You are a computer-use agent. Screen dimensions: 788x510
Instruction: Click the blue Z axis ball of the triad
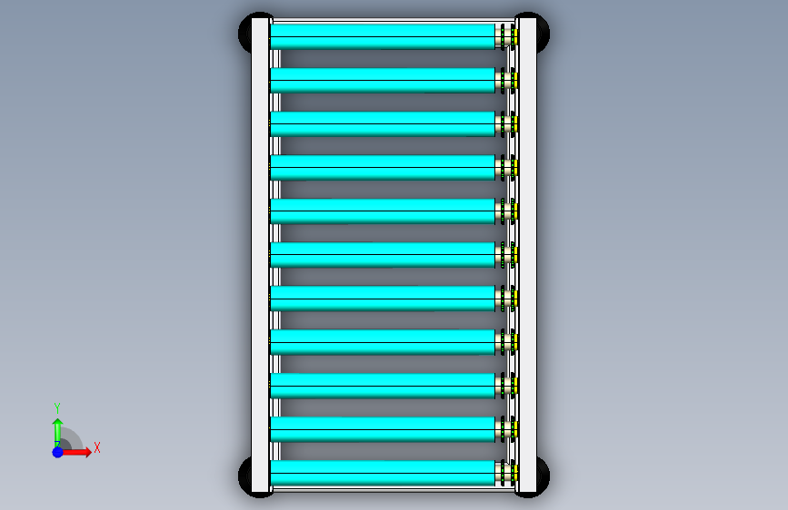[x=58, y=452]
